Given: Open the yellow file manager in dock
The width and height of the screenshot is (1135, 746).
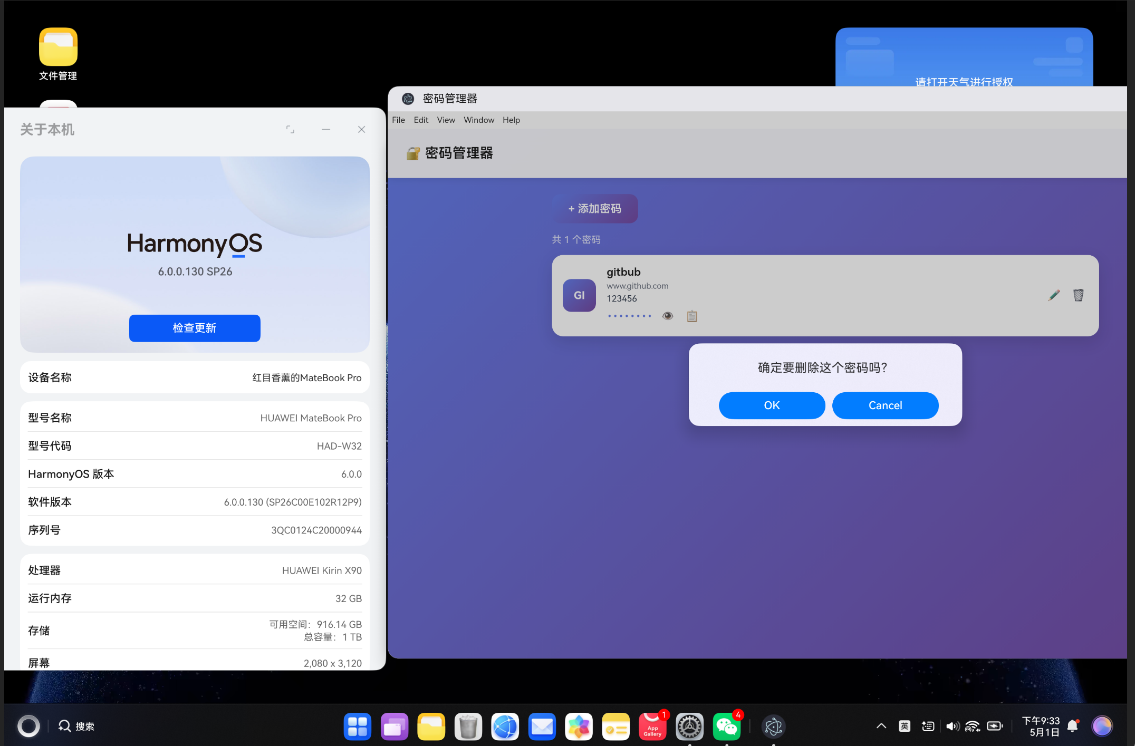Looking at the screenshot, I should click(x=431, y=727).
